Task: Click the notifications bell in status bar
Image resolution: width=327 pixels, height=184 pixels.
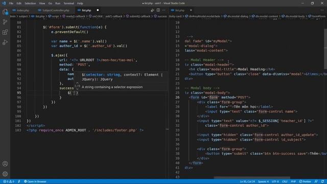Action: 322,181
